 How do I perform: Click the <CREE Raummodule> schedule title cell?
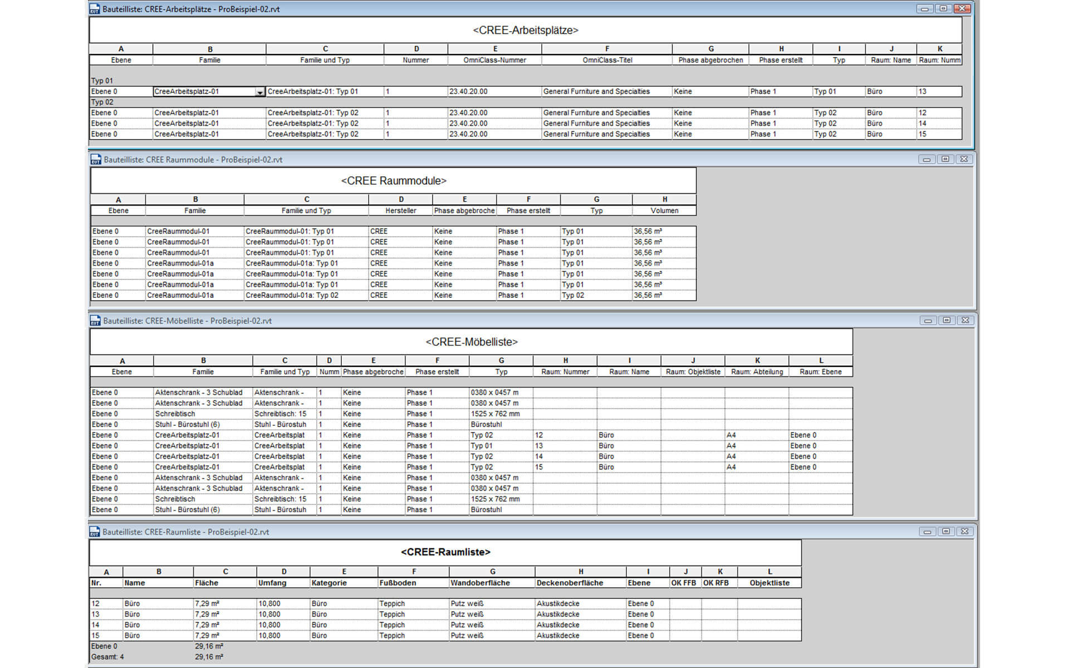(x=393, y=181)
